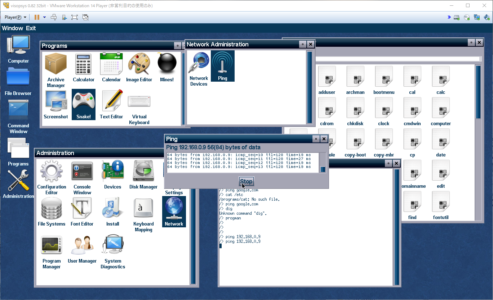Viewport: 493px width, 300px height.
Task: Click the file browser vertical scrollbar
Action: tap(478, 142)
